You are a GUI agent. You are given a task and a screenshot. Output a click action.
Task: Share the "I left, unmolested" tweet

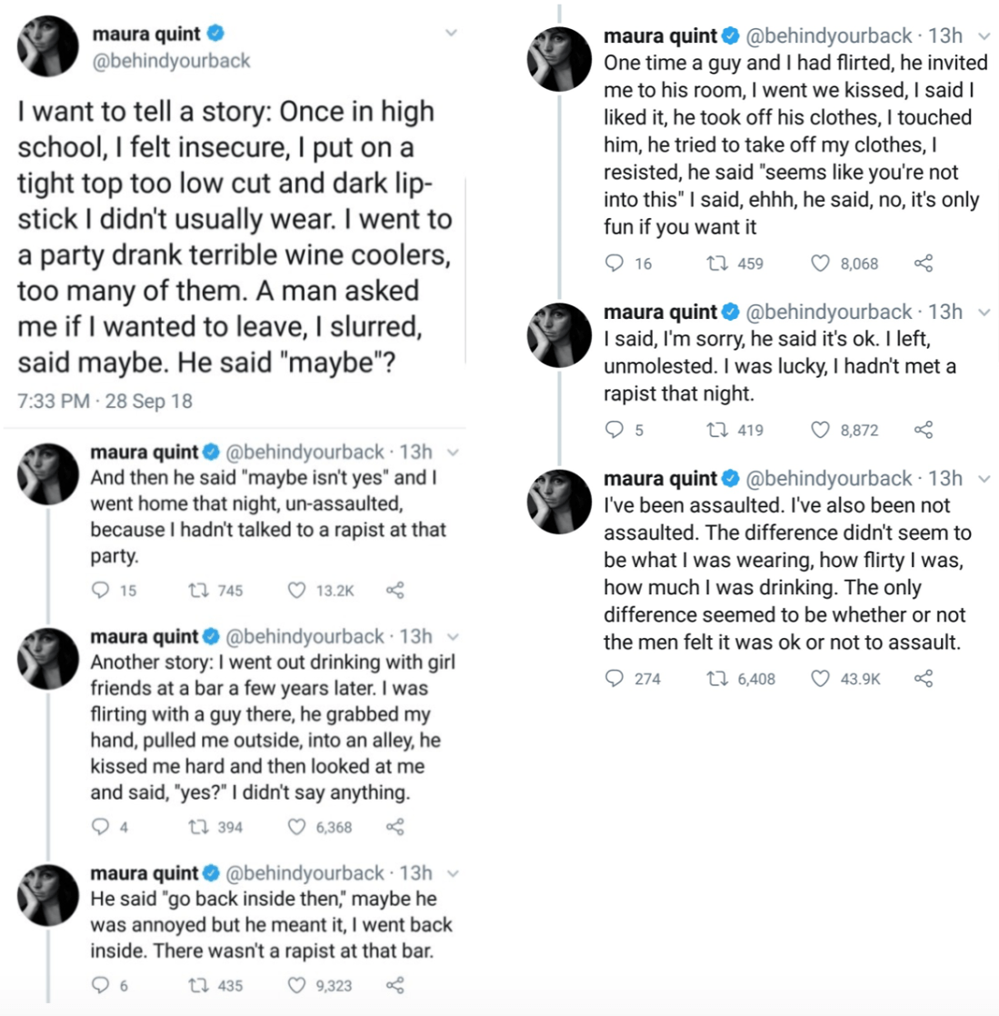point(923,430)
